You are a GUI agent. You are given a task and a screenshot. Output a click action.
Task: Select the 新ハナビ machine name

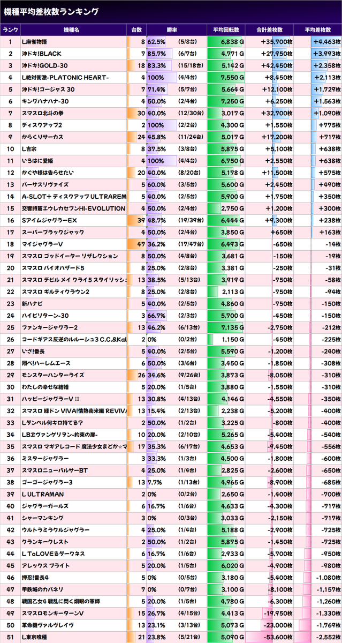click(32, 303)
